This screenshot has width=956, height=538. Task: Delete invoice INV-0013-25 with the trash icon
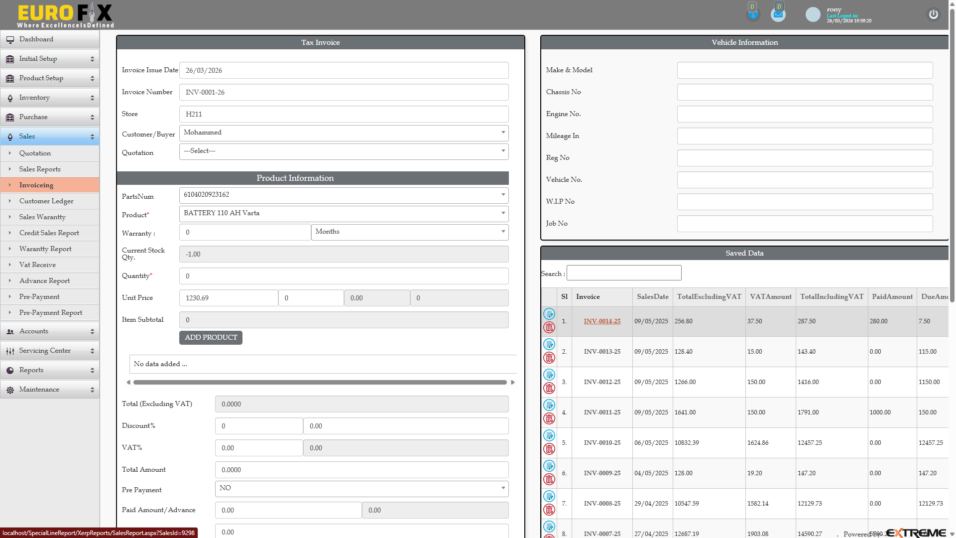coord(549,358)
